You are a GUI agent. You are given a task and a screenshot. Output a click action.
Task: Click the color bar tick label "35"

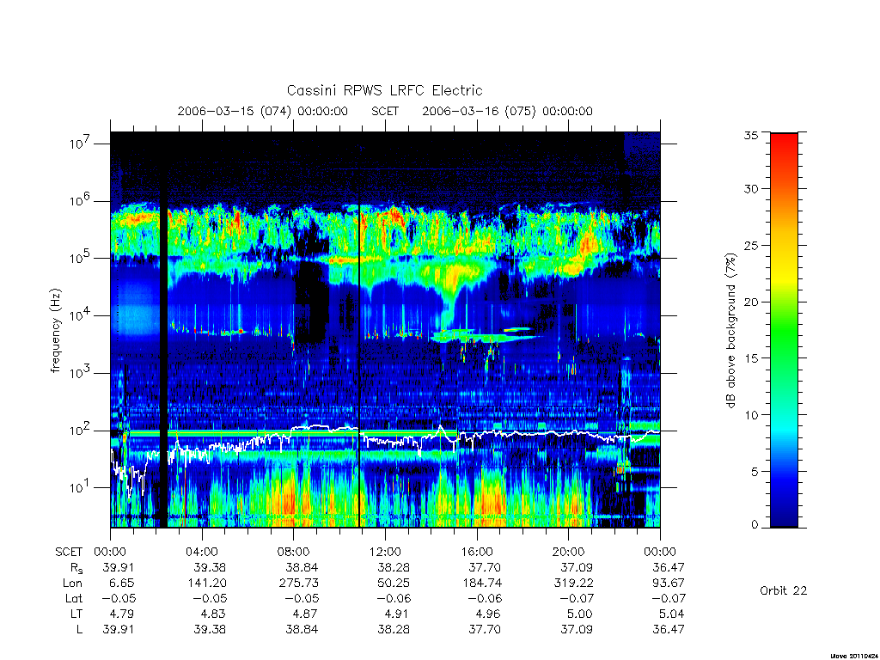pos(750,135)
